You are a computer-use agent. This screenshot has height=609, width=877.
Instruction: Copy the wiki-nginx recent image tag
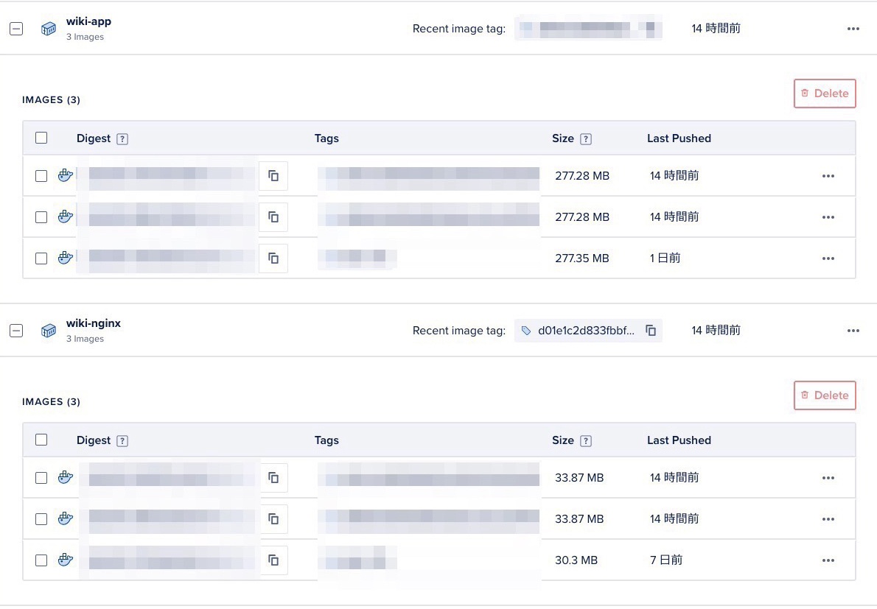pos(651,331)
